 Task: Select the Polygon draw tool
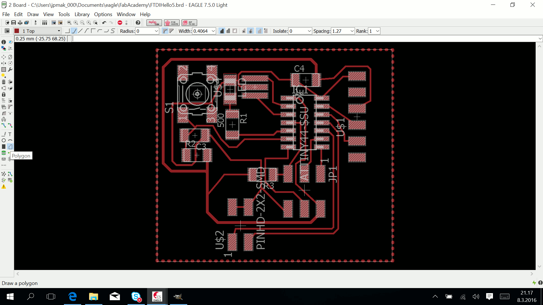(x=10, y=146)
